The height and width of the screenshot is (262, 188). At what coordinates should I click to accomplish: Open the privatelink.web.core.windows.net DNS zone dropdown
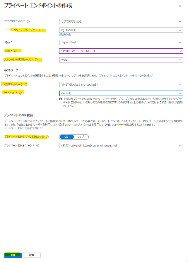point(121,146)
